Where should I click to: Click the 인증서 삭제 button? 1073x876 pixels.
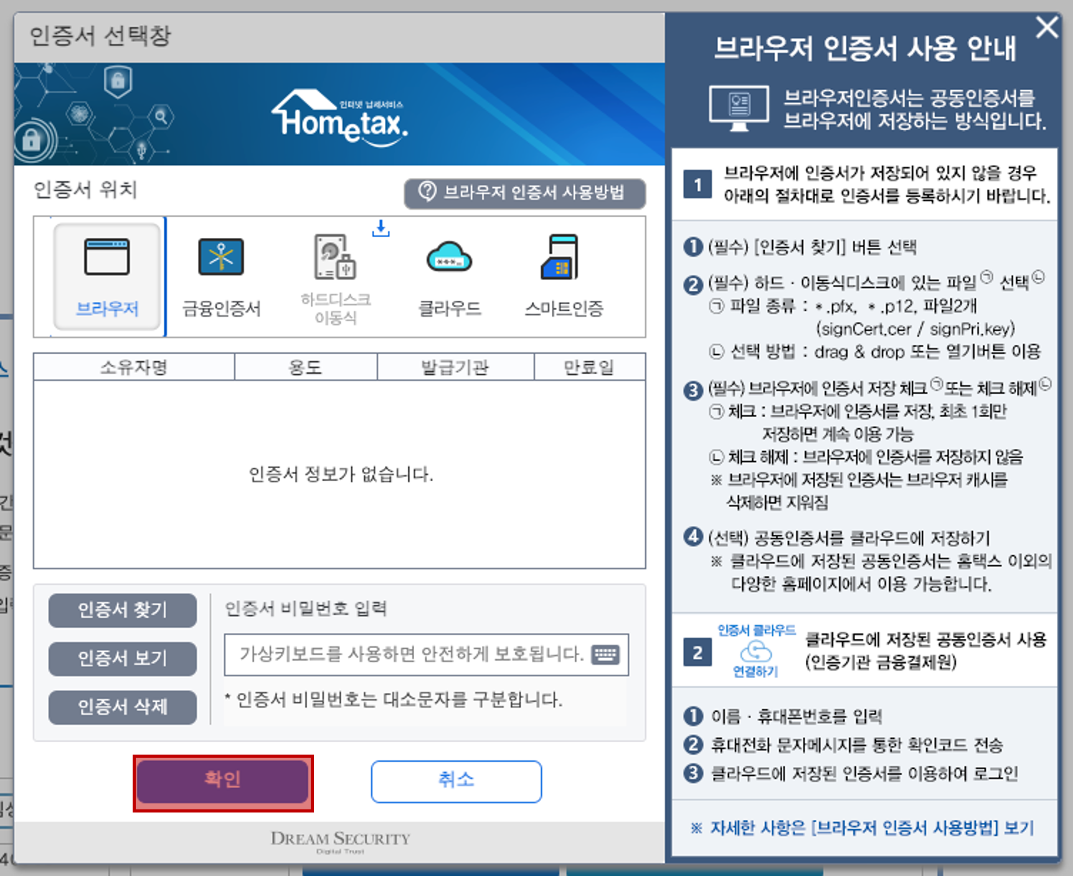click(x=122, y=707)
